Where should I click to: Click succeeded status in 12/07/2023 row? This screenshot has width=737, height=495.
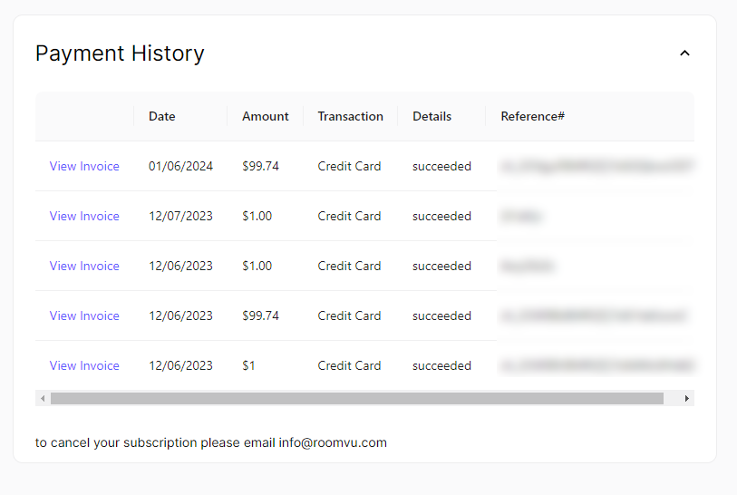click(441, 216)
